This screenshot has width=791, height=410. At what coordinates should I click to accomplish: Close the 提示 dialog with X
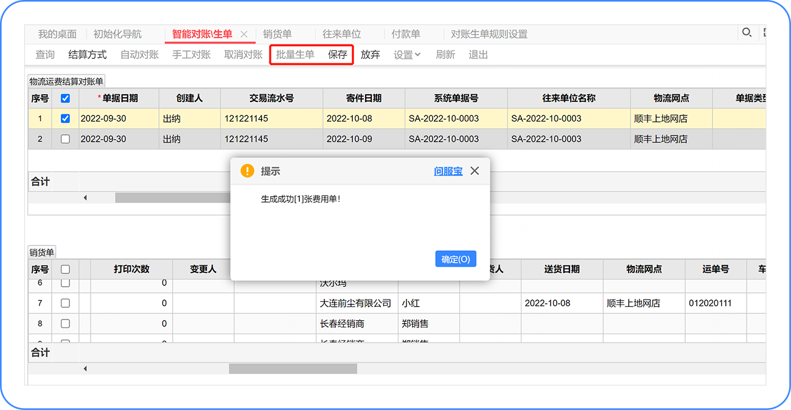tap(475, 171)
